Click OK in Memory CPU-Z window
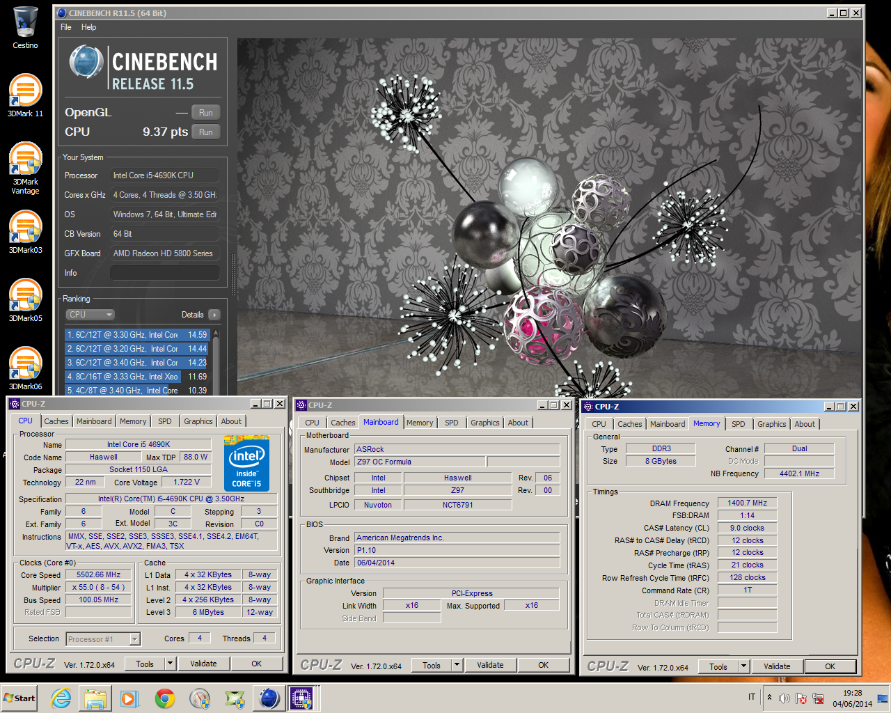891x713 pixels. [830, 666]
